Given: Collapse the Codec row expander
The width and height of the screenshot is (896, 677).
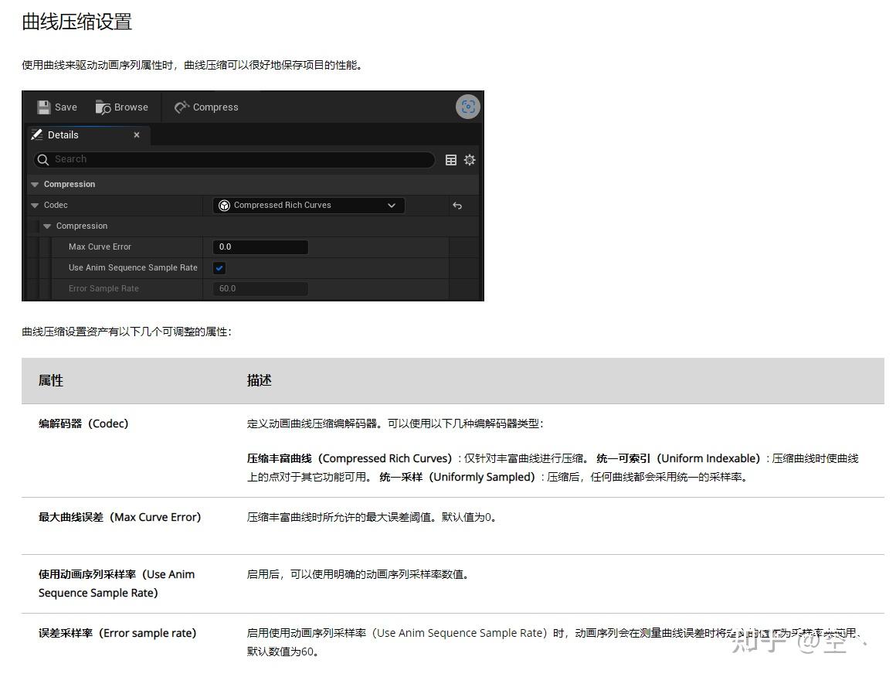Looking at the screenshot, I should (34, 205).
